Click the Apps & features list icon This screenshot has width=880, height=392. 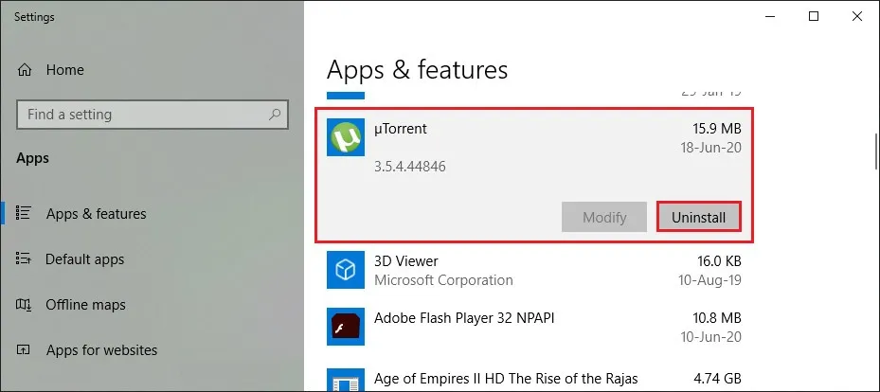tap(24, 213)
